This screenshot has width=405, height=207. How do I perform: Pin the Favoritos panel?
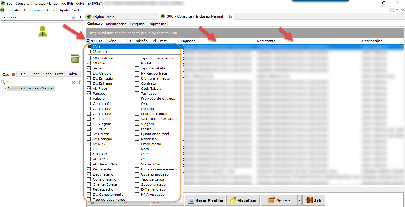80,17
